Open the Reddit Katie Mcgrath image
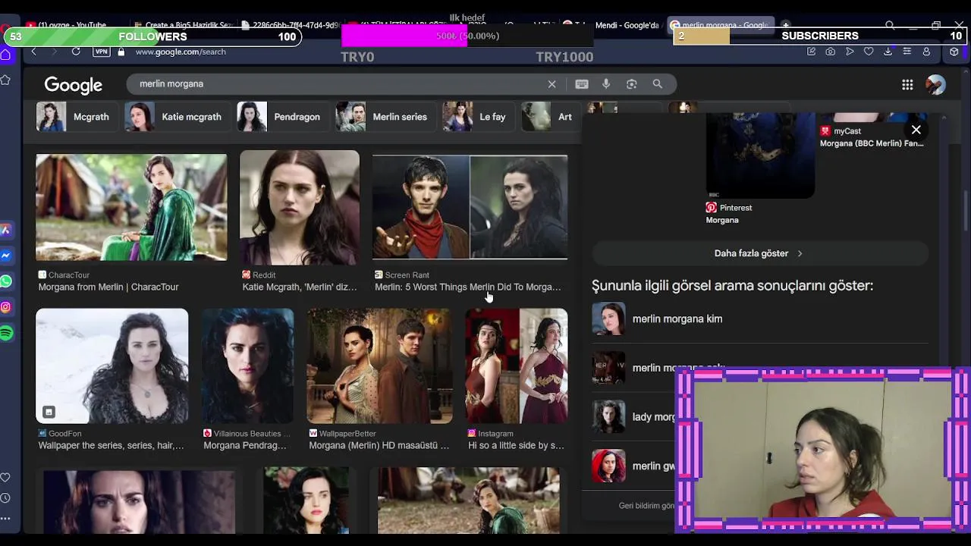971x546 pixels. coord(300,207)
